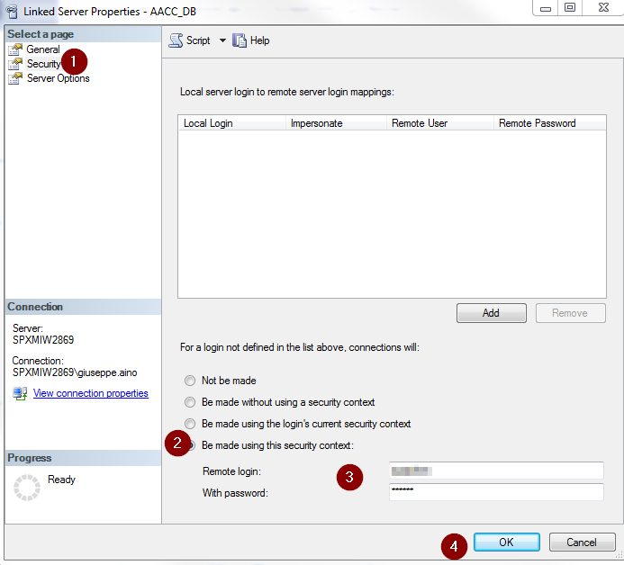Click the Remove button
The image size is (624, 565).
(x=571, y=313)
